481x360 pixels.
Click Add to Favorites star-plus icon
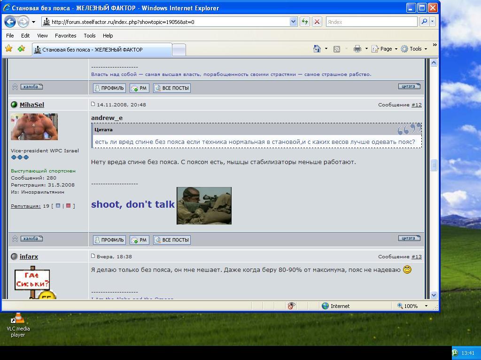(21, 48)
